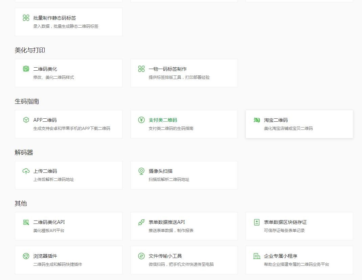Click the blockchain certificate icon
Viewport: 362px width, 280px height.
tap(257, 222)
